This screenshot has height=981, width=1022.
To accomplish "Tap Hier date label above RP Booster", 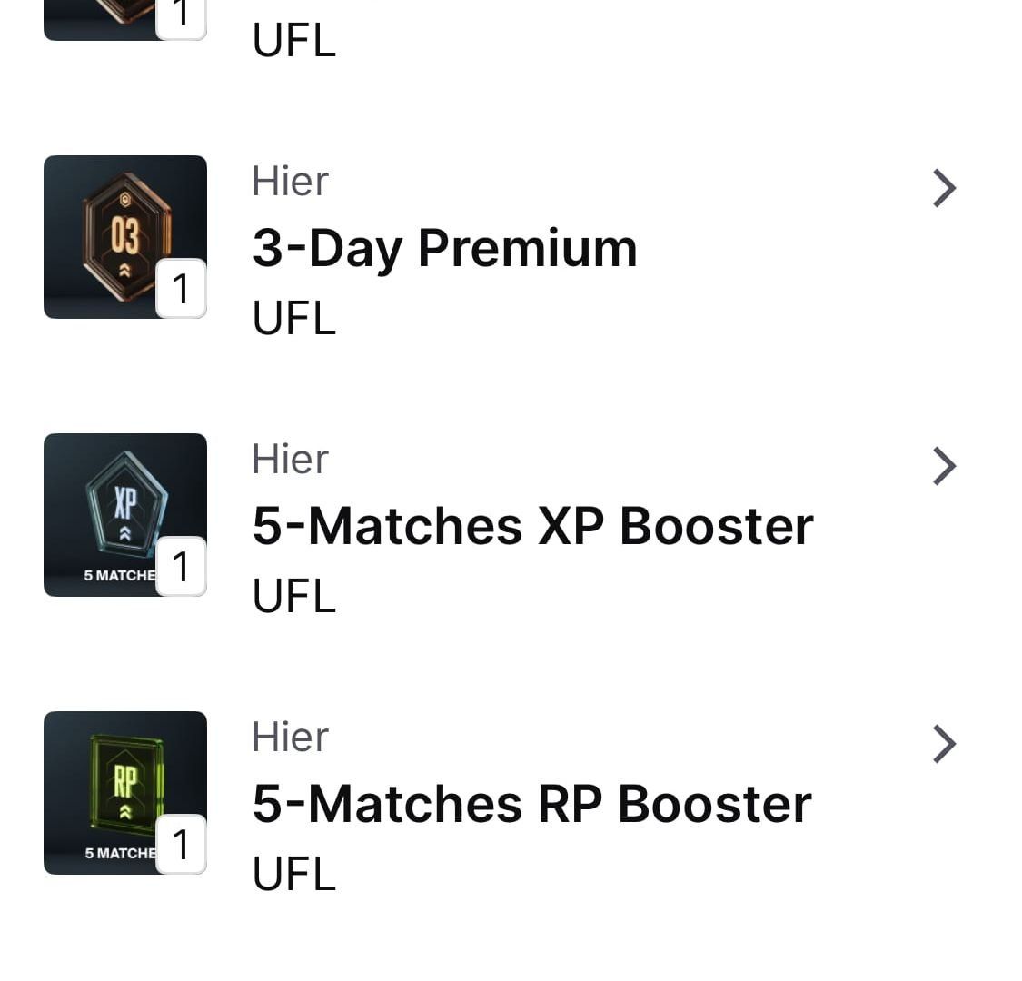I will [x=291, y=737].
